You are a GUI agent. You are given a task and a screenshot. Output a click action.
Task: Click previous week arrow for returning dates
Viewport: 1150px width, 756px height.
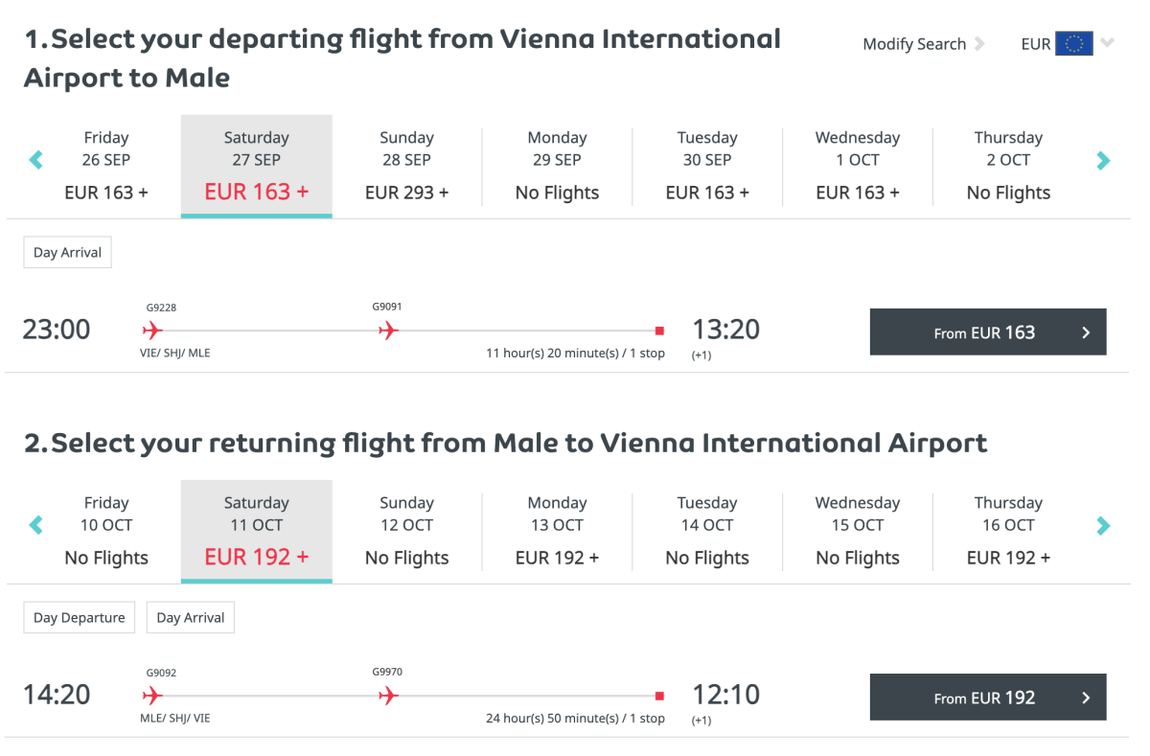[x=36, y=525]
